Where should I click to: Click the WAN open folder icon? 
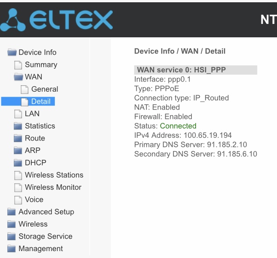pyautogui.click(x=18, y=77)
